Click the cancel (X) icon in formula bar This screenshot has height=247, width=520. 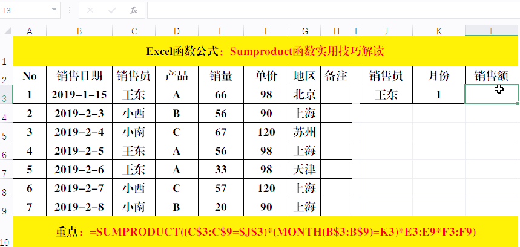pos(90,10)
